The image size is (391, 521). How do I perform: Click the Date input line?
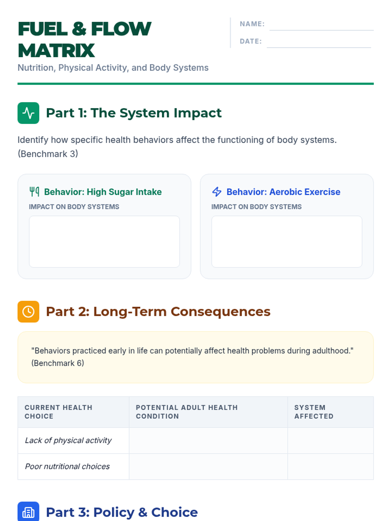(x=319, y=42)
